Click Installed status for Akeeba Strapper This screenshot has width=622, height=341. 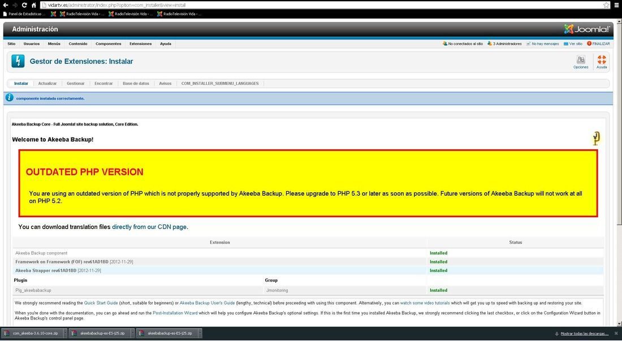438,270
